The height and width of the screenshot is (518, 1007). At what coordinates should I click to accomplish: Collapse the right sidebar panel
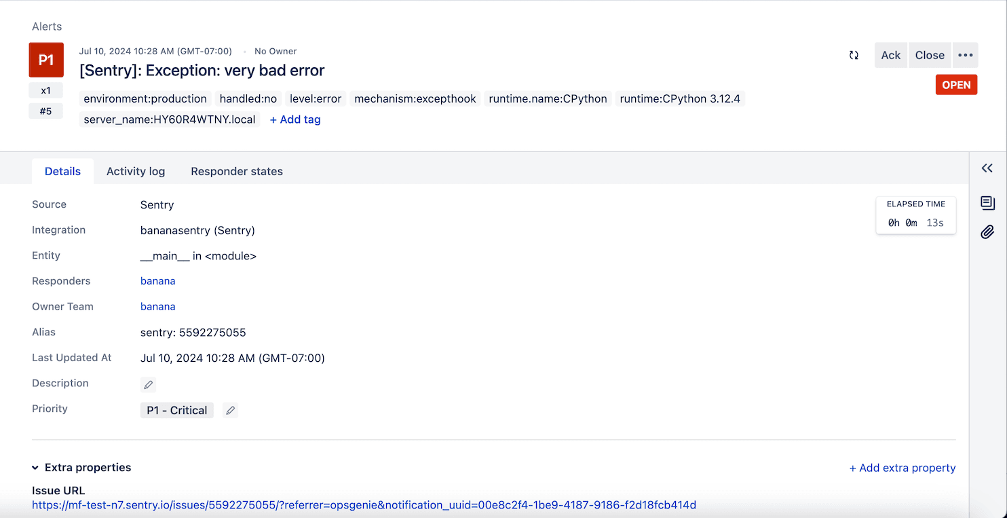[987, 168]
